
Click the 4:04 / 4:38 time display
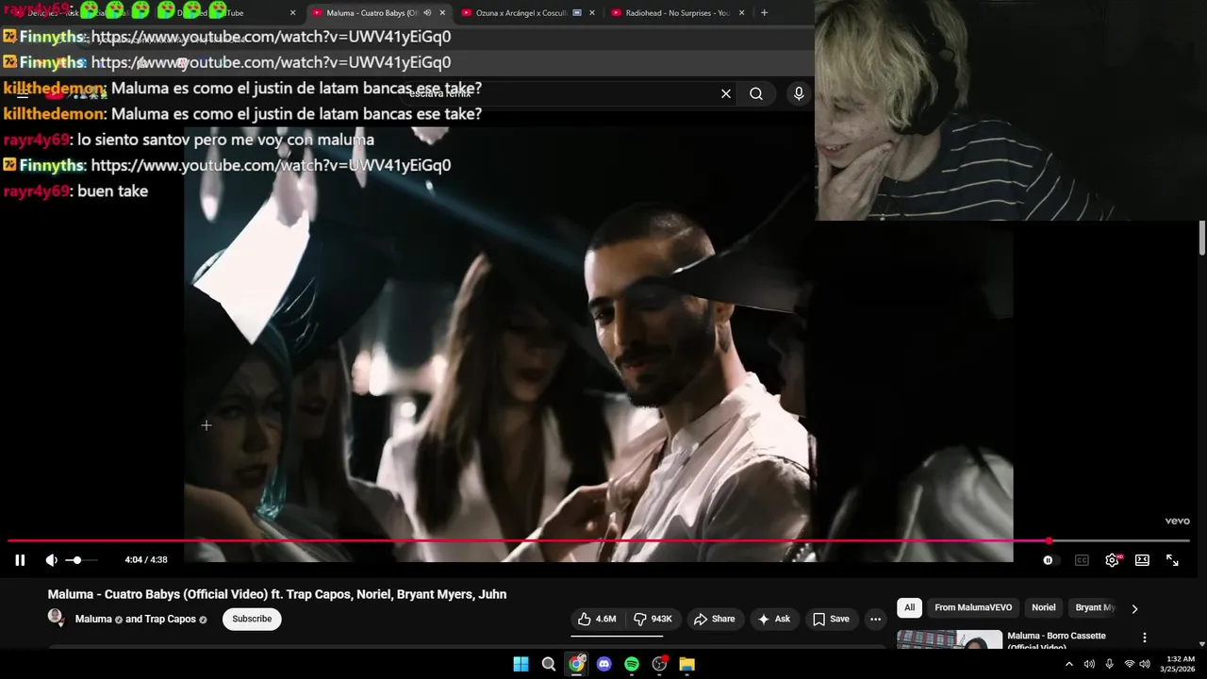pyautogui.click(x=146, y=560)
